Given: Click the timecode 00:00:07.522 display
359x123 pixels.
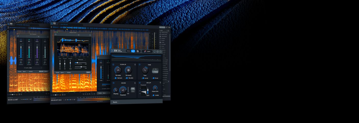Looking at the screenshot, I should coord(56,100).
